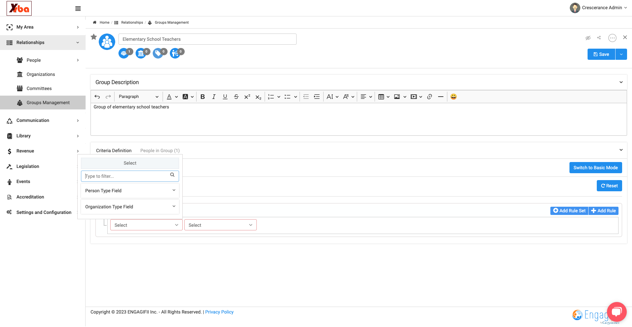Open the Crescerance Admin user menu
This screenshot has width=632, height=327.
pyautogui.click(x=598, y=8)
